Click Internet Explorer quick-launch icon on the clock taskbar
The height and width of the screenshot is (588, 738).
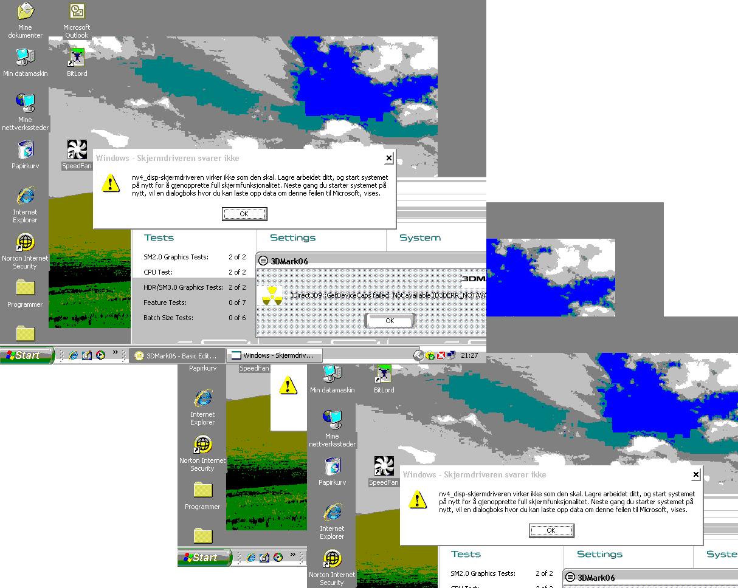(74, 355)
